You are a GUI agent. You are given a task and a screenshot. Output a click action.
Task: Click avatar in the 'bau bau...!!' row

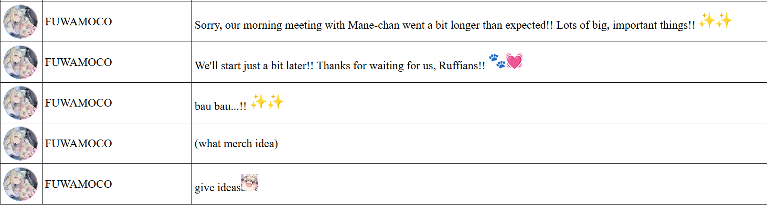point(21,103)
